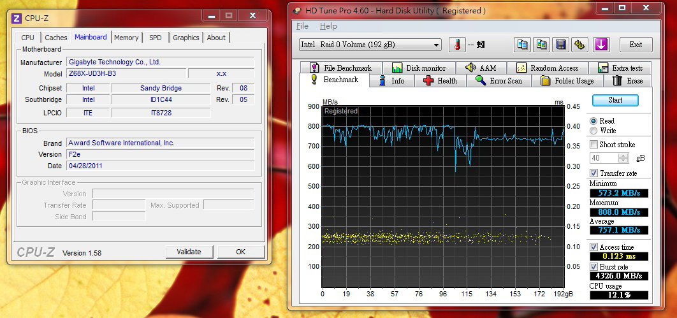Open the Memory tab in CPU-Z
Viewport: 677px width, 318px height.
(126, 38)
